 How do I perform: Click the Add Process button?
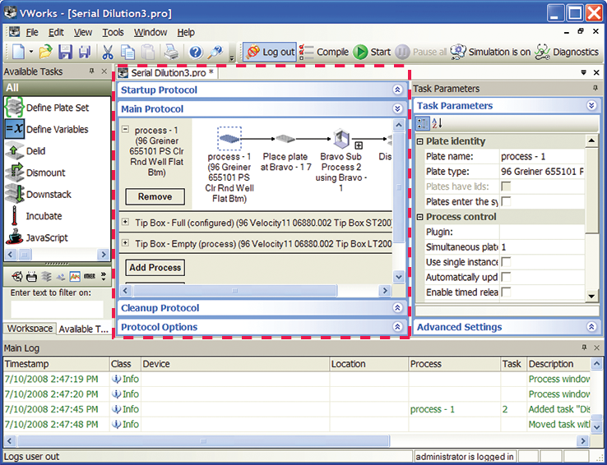point(155,268)
